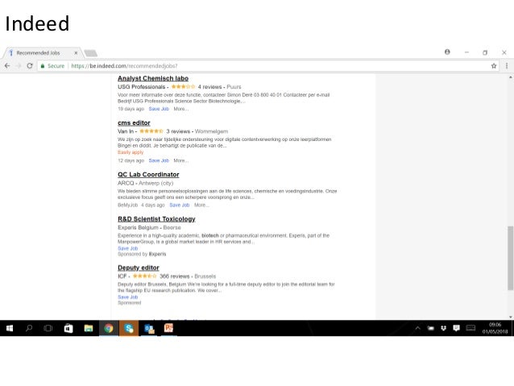The width and height of the screenshot is (514, 386).
Task: Open File Explorer from the taskbar
Action: point(89,328)
